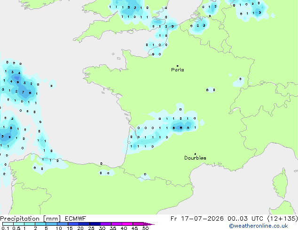The width and height of the screenshot is (298, 230).
Task: Pick the 2–5 mm legend color swatch
Action: 40,224
